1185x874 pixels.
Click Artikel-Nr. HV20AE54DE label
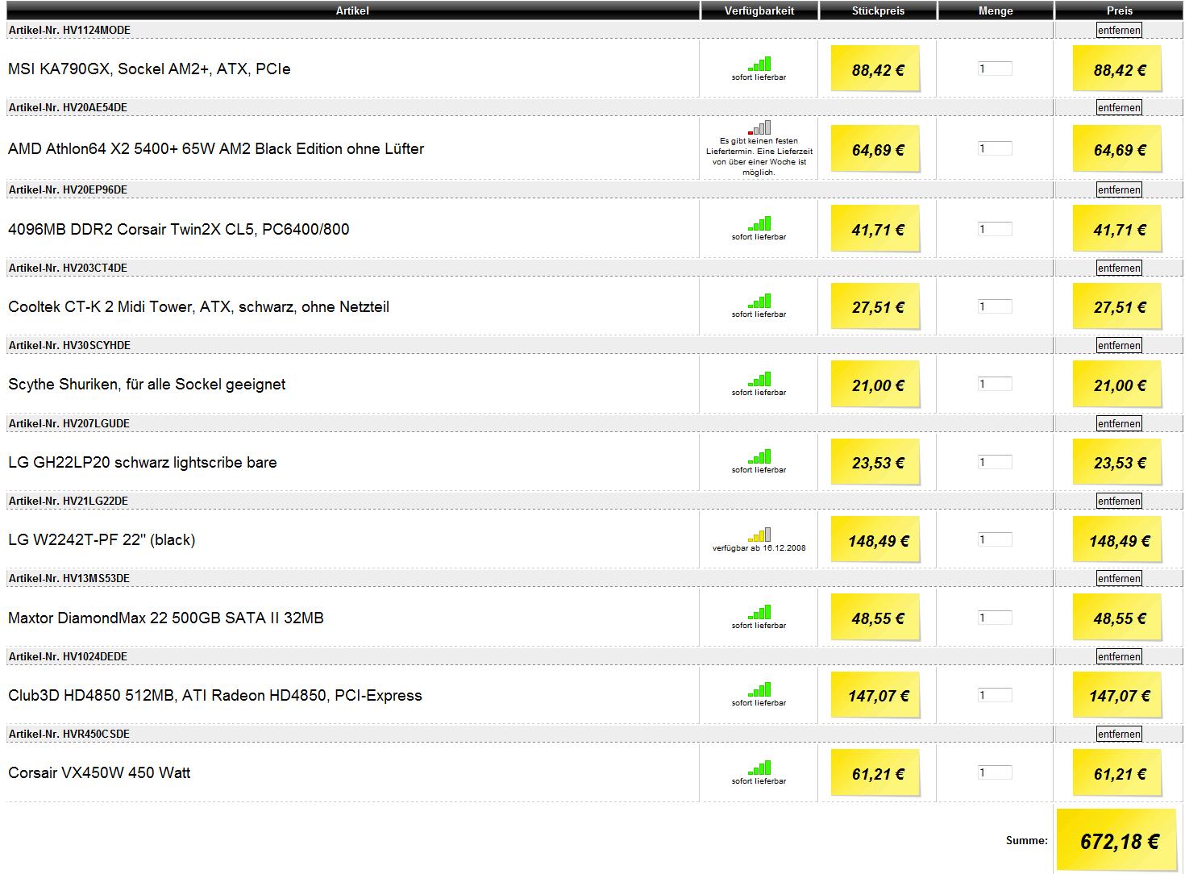tap(68, 107)
